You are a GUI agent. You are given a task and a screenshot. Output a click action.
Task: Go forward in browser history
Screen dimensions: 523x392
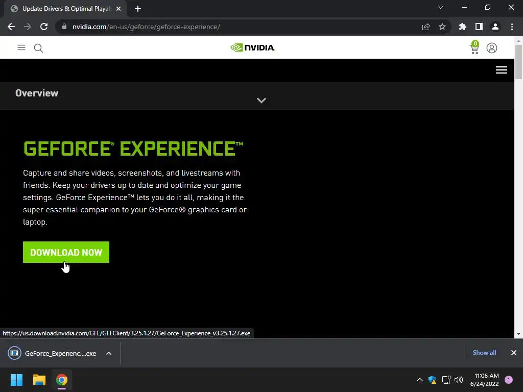coord(28,27)
